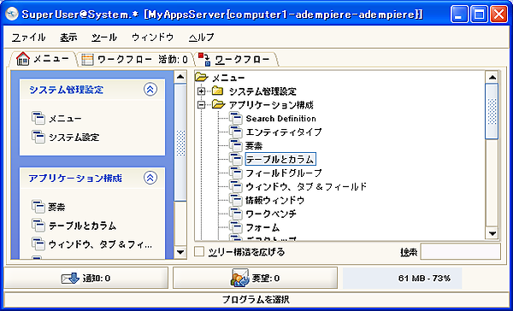
Task: Click the プログラムを選択 status bar text
Action: [256, 299]
